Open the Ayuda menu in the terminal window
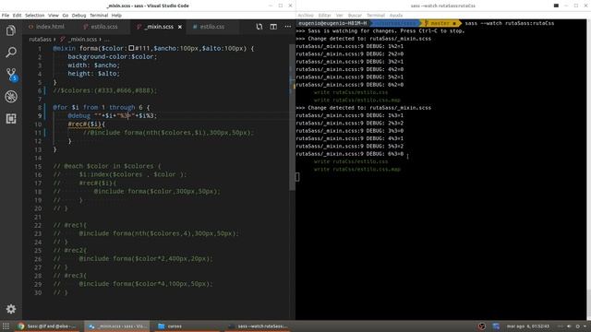Screen dimensions: 591x332 click(396, 16)
